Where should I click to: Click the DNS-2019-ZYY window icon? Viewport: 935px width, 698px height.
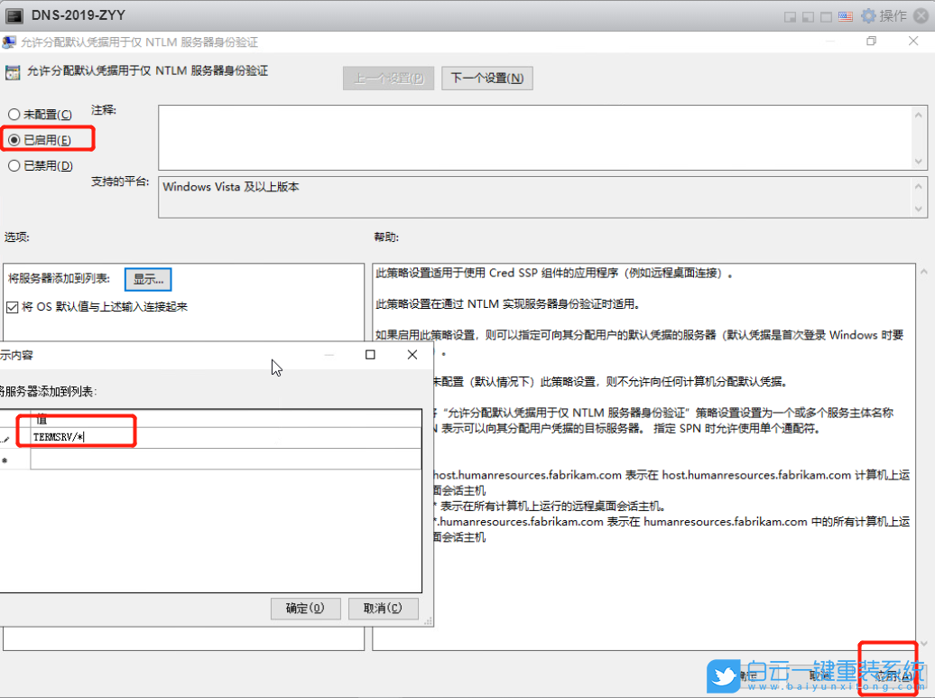(x=13, y=14)
